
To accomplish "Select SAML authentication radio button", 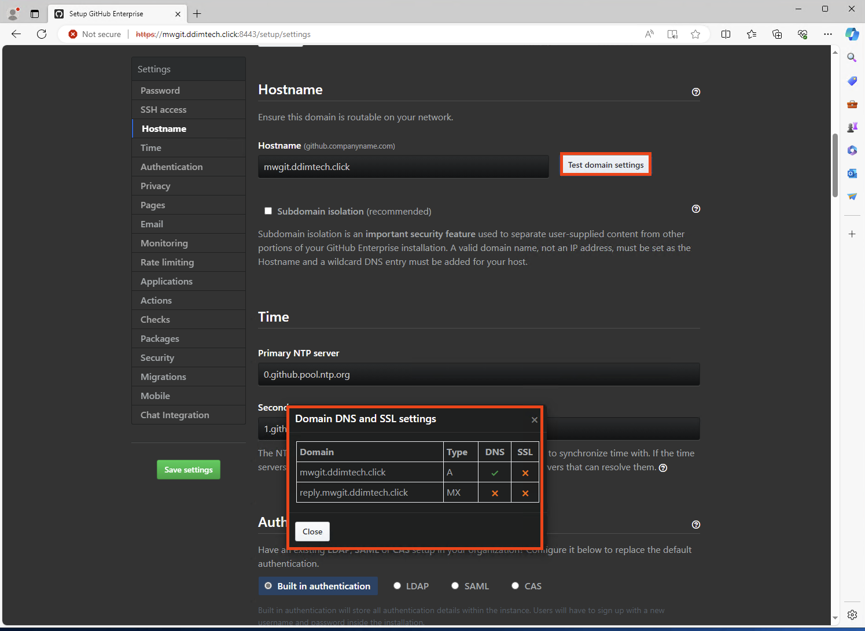I will pyautogui.click(x=455, y=586).
